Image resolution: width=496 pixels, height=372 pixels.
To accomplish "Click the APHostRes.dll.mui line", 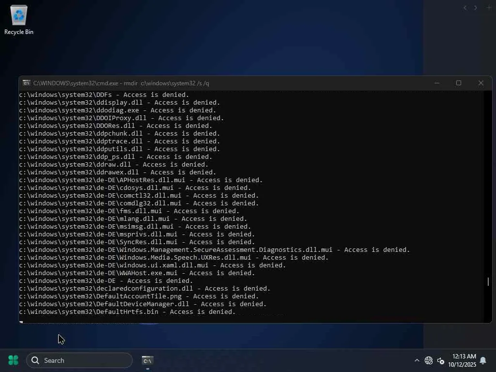I will click(141, 180).
